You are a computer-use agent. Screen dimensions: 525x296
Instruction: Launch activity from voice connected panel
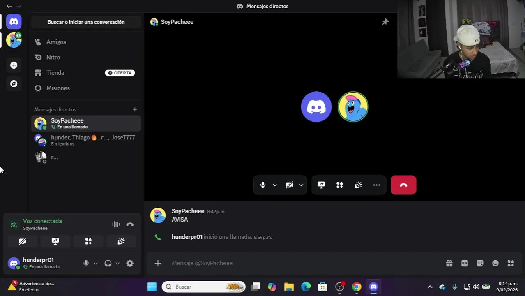(88, 241)
